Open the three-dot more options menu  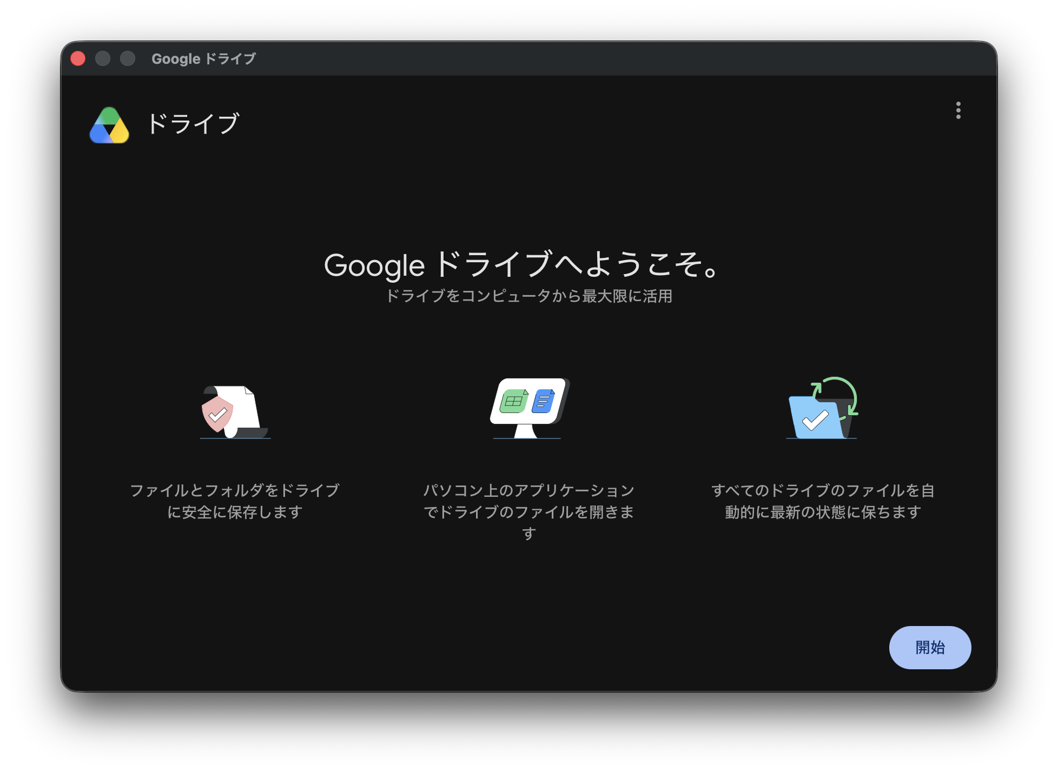958,110
